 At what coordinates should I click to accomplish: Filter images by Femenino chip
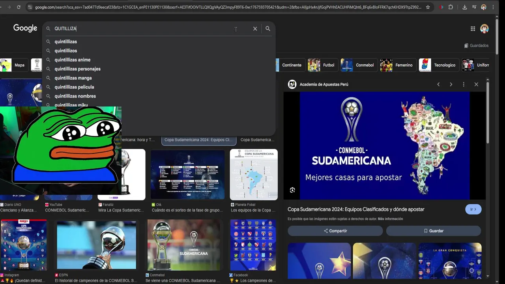397,65
